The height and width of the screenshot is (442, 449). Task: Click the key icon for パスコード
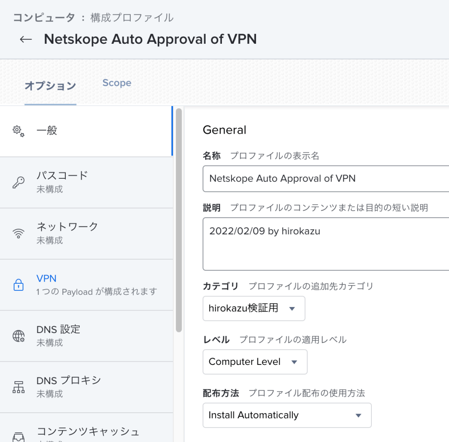click(18, 182)
